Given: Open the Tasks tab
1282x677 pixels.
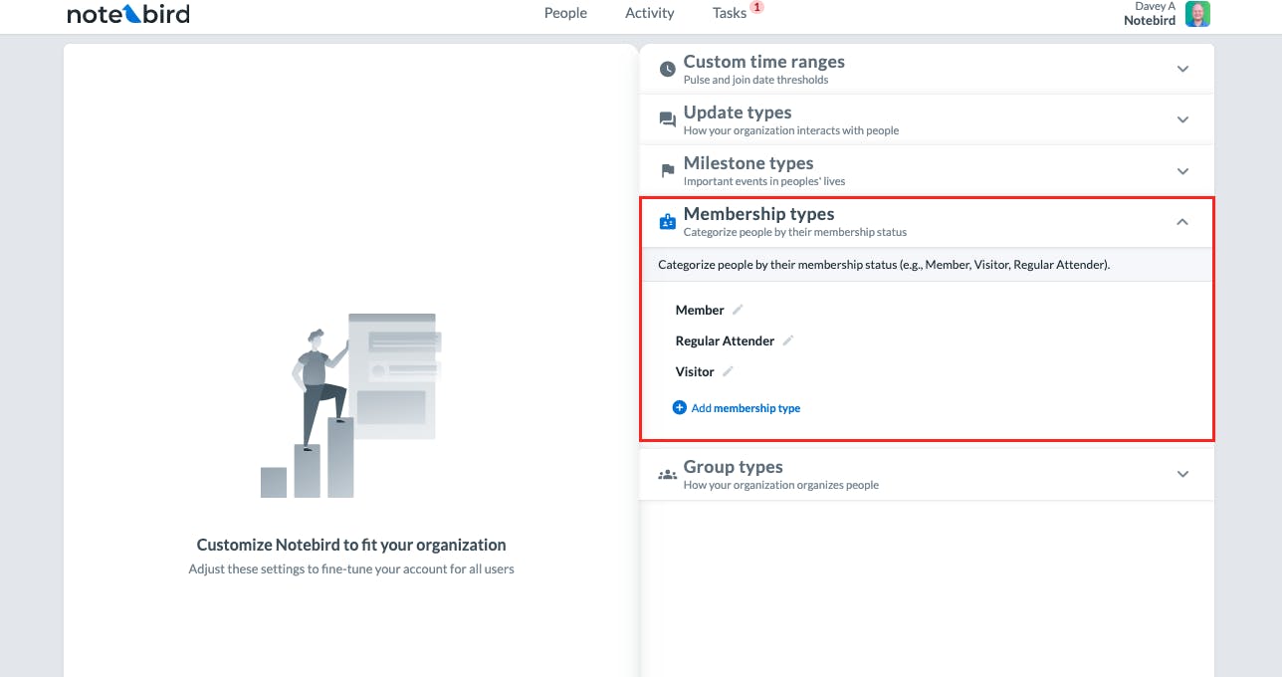Looking at the screenshot, I should click(x=730, y=13).
